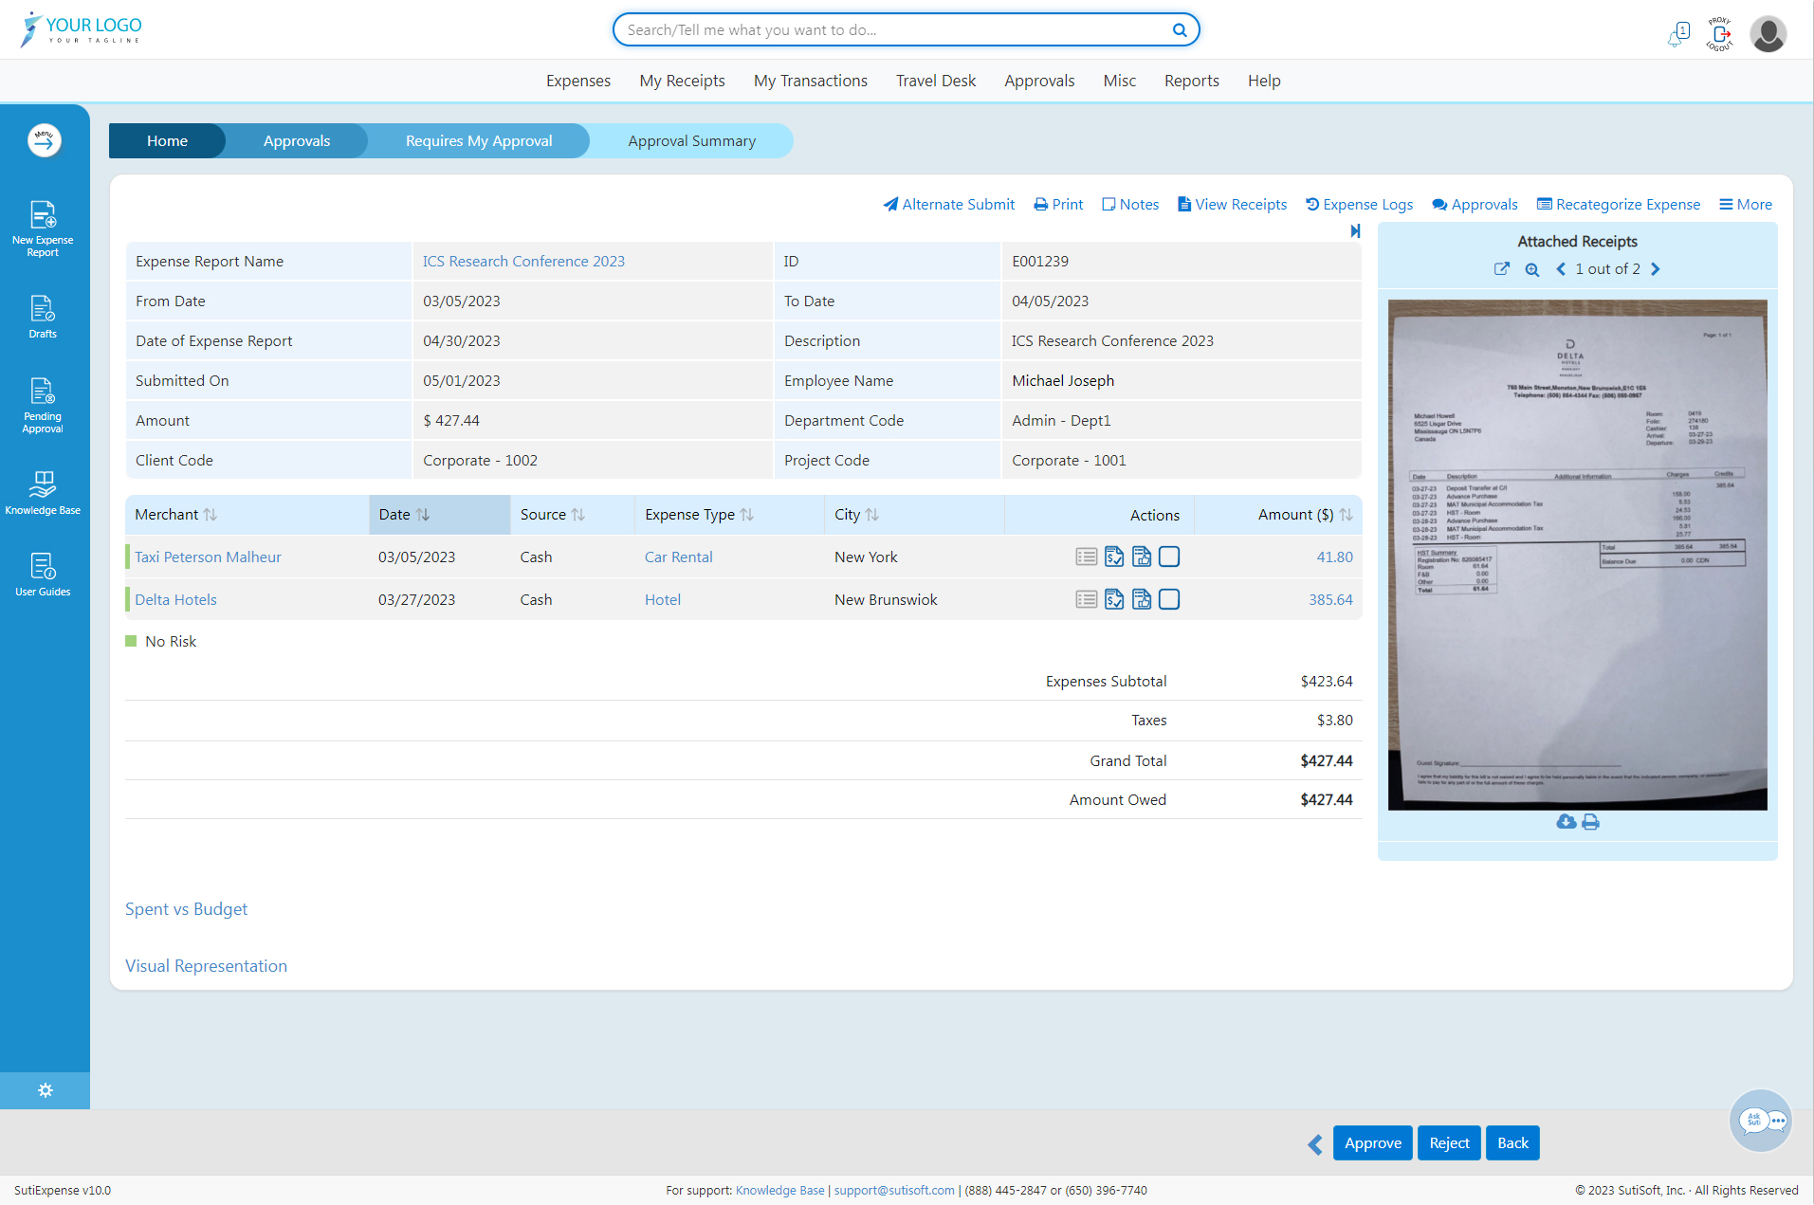Expand the Visual Representation section
The width and height of the screenshot is (1814, 1205).
click(x=206, y=966)
